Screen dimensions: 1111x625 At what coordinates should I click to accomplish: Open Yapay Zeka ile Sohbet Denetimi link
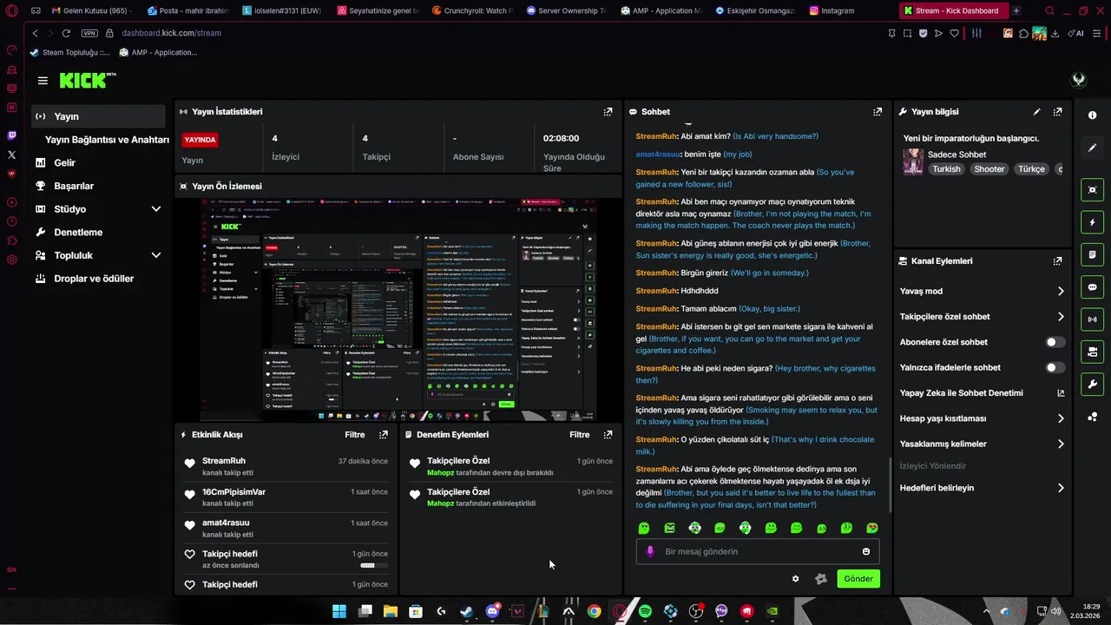pos(981,393)
